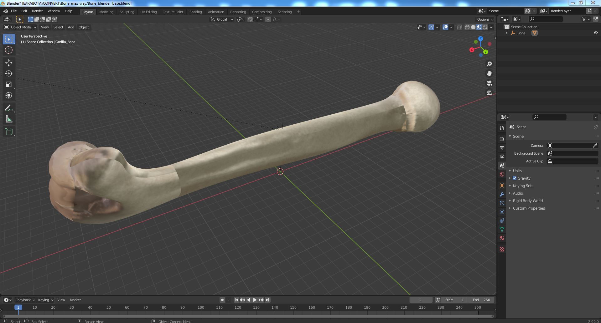Switch perspective/orthographic grid icon
The image size is (601, 323).
489,92
